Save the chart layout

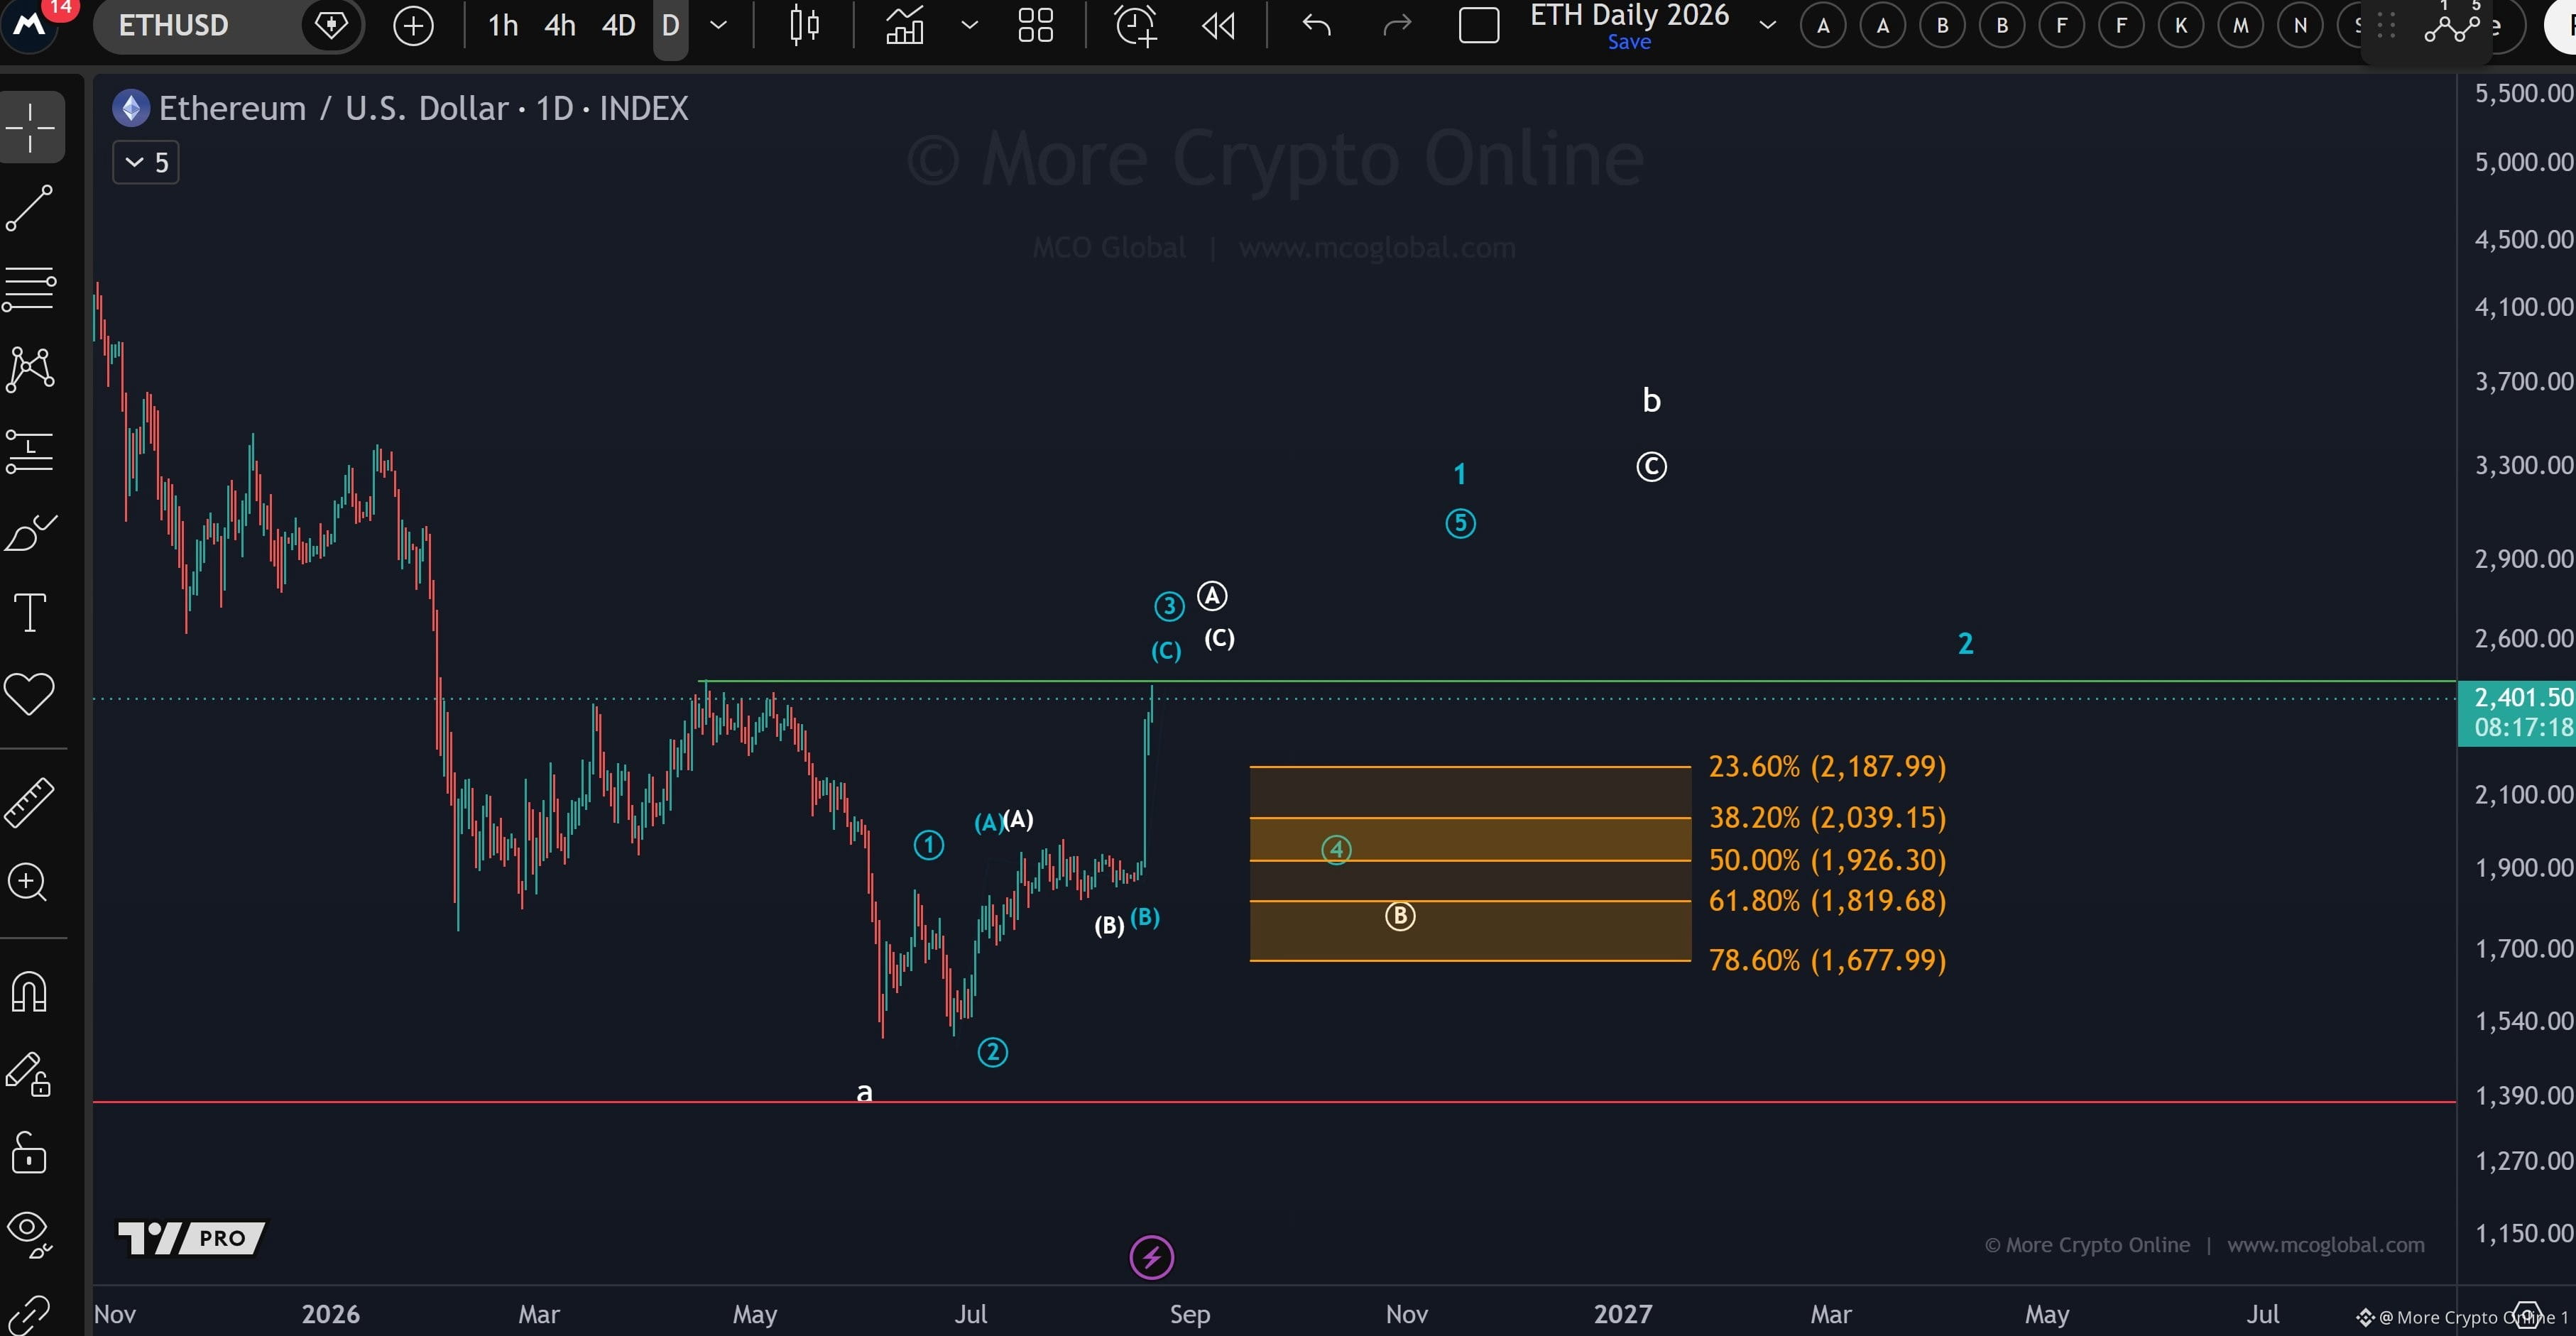1629,42
